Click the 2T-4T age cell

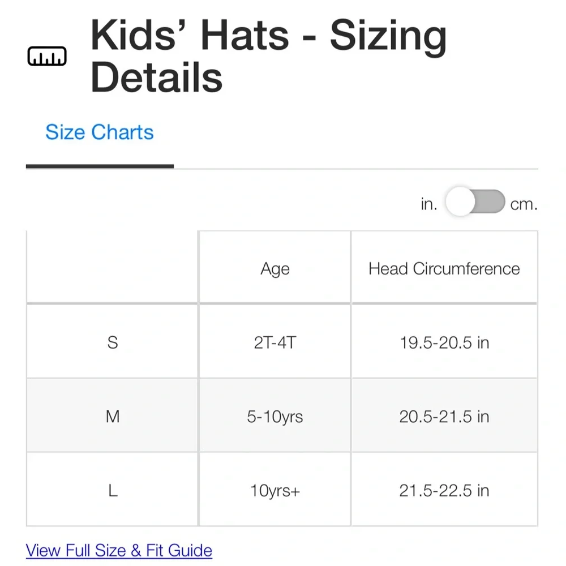[x=275, y=342]
